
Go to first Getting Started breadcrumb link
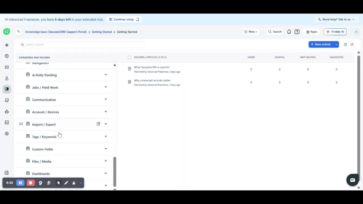point(102,32)
